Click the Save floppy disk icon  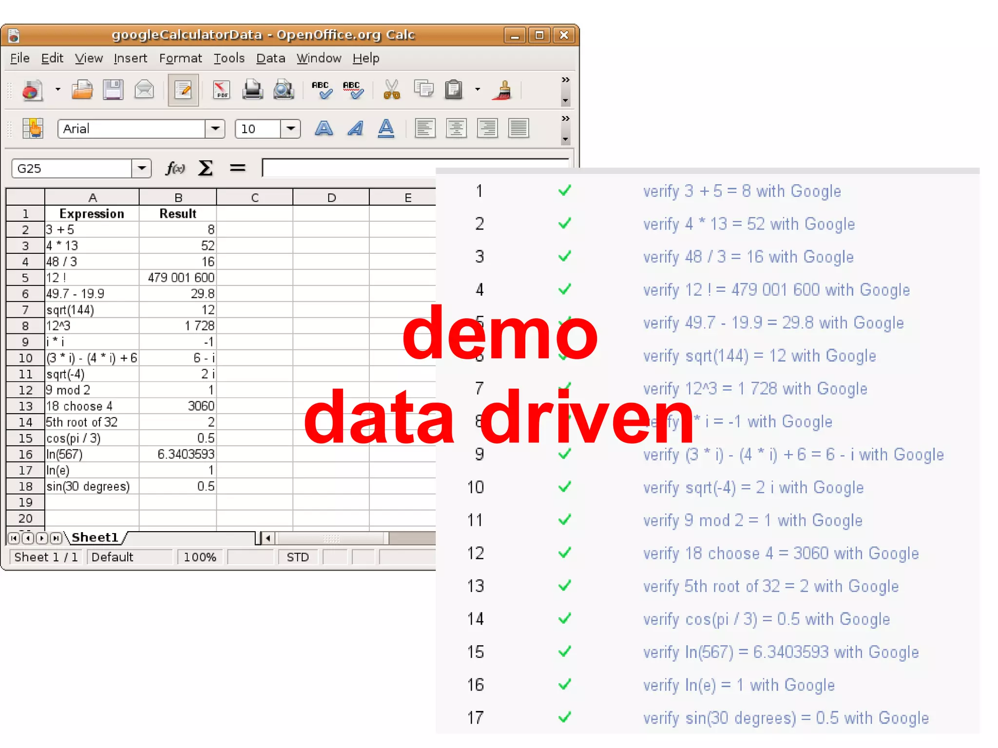tap(113, 90)
